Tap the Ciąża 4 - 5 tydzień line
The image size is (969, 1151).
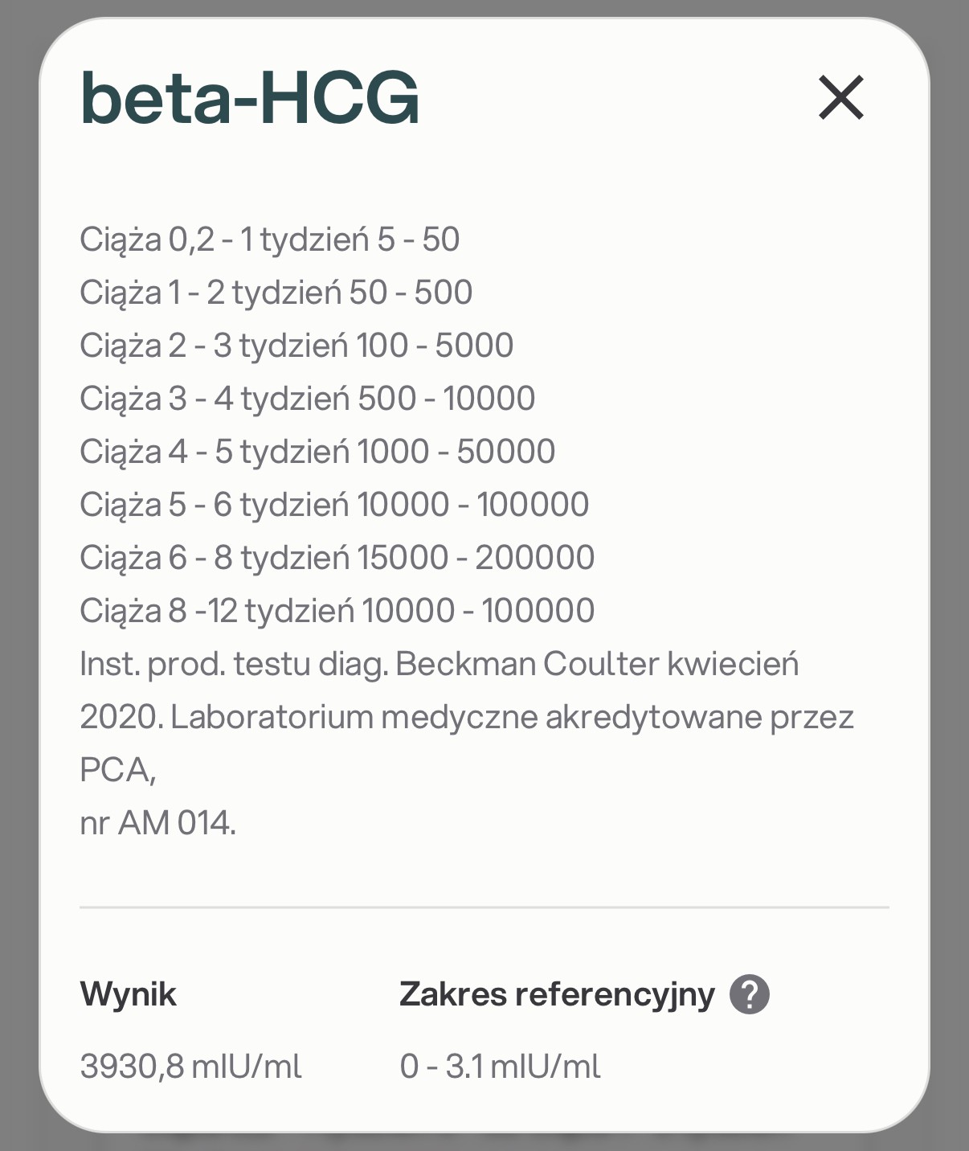(x=317, y=452)
